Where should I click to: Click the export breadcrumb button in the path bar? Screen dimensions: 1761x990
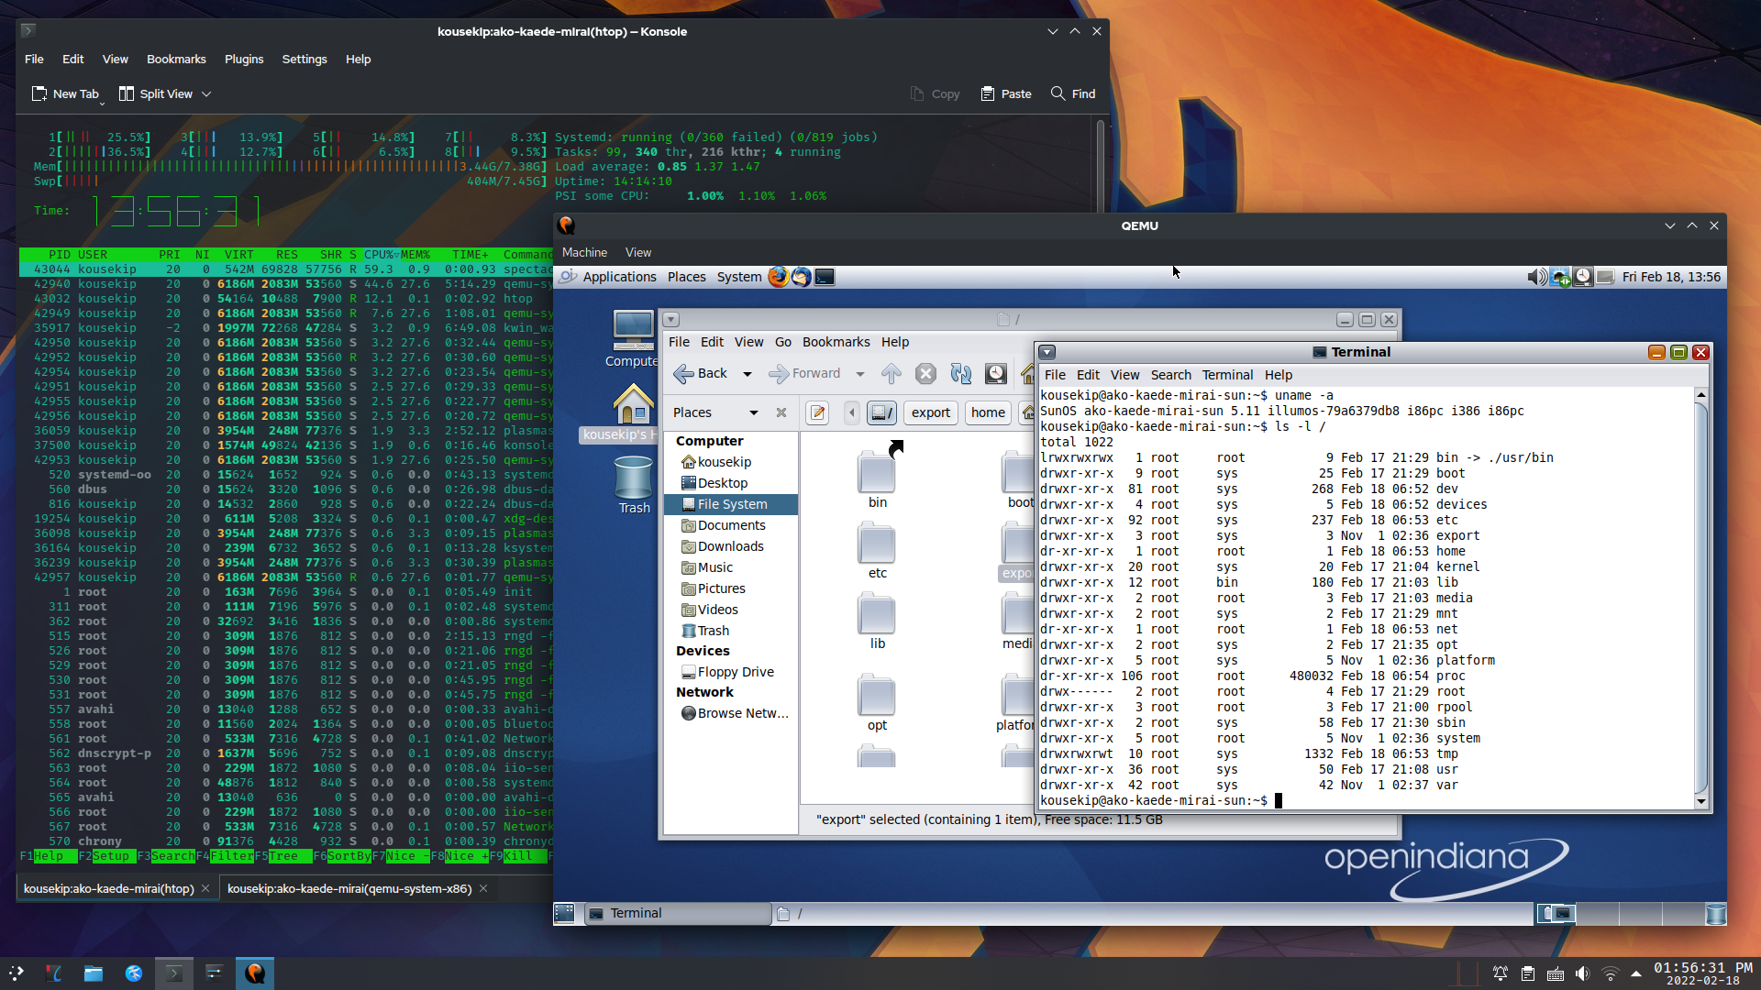tap(930, 412)
